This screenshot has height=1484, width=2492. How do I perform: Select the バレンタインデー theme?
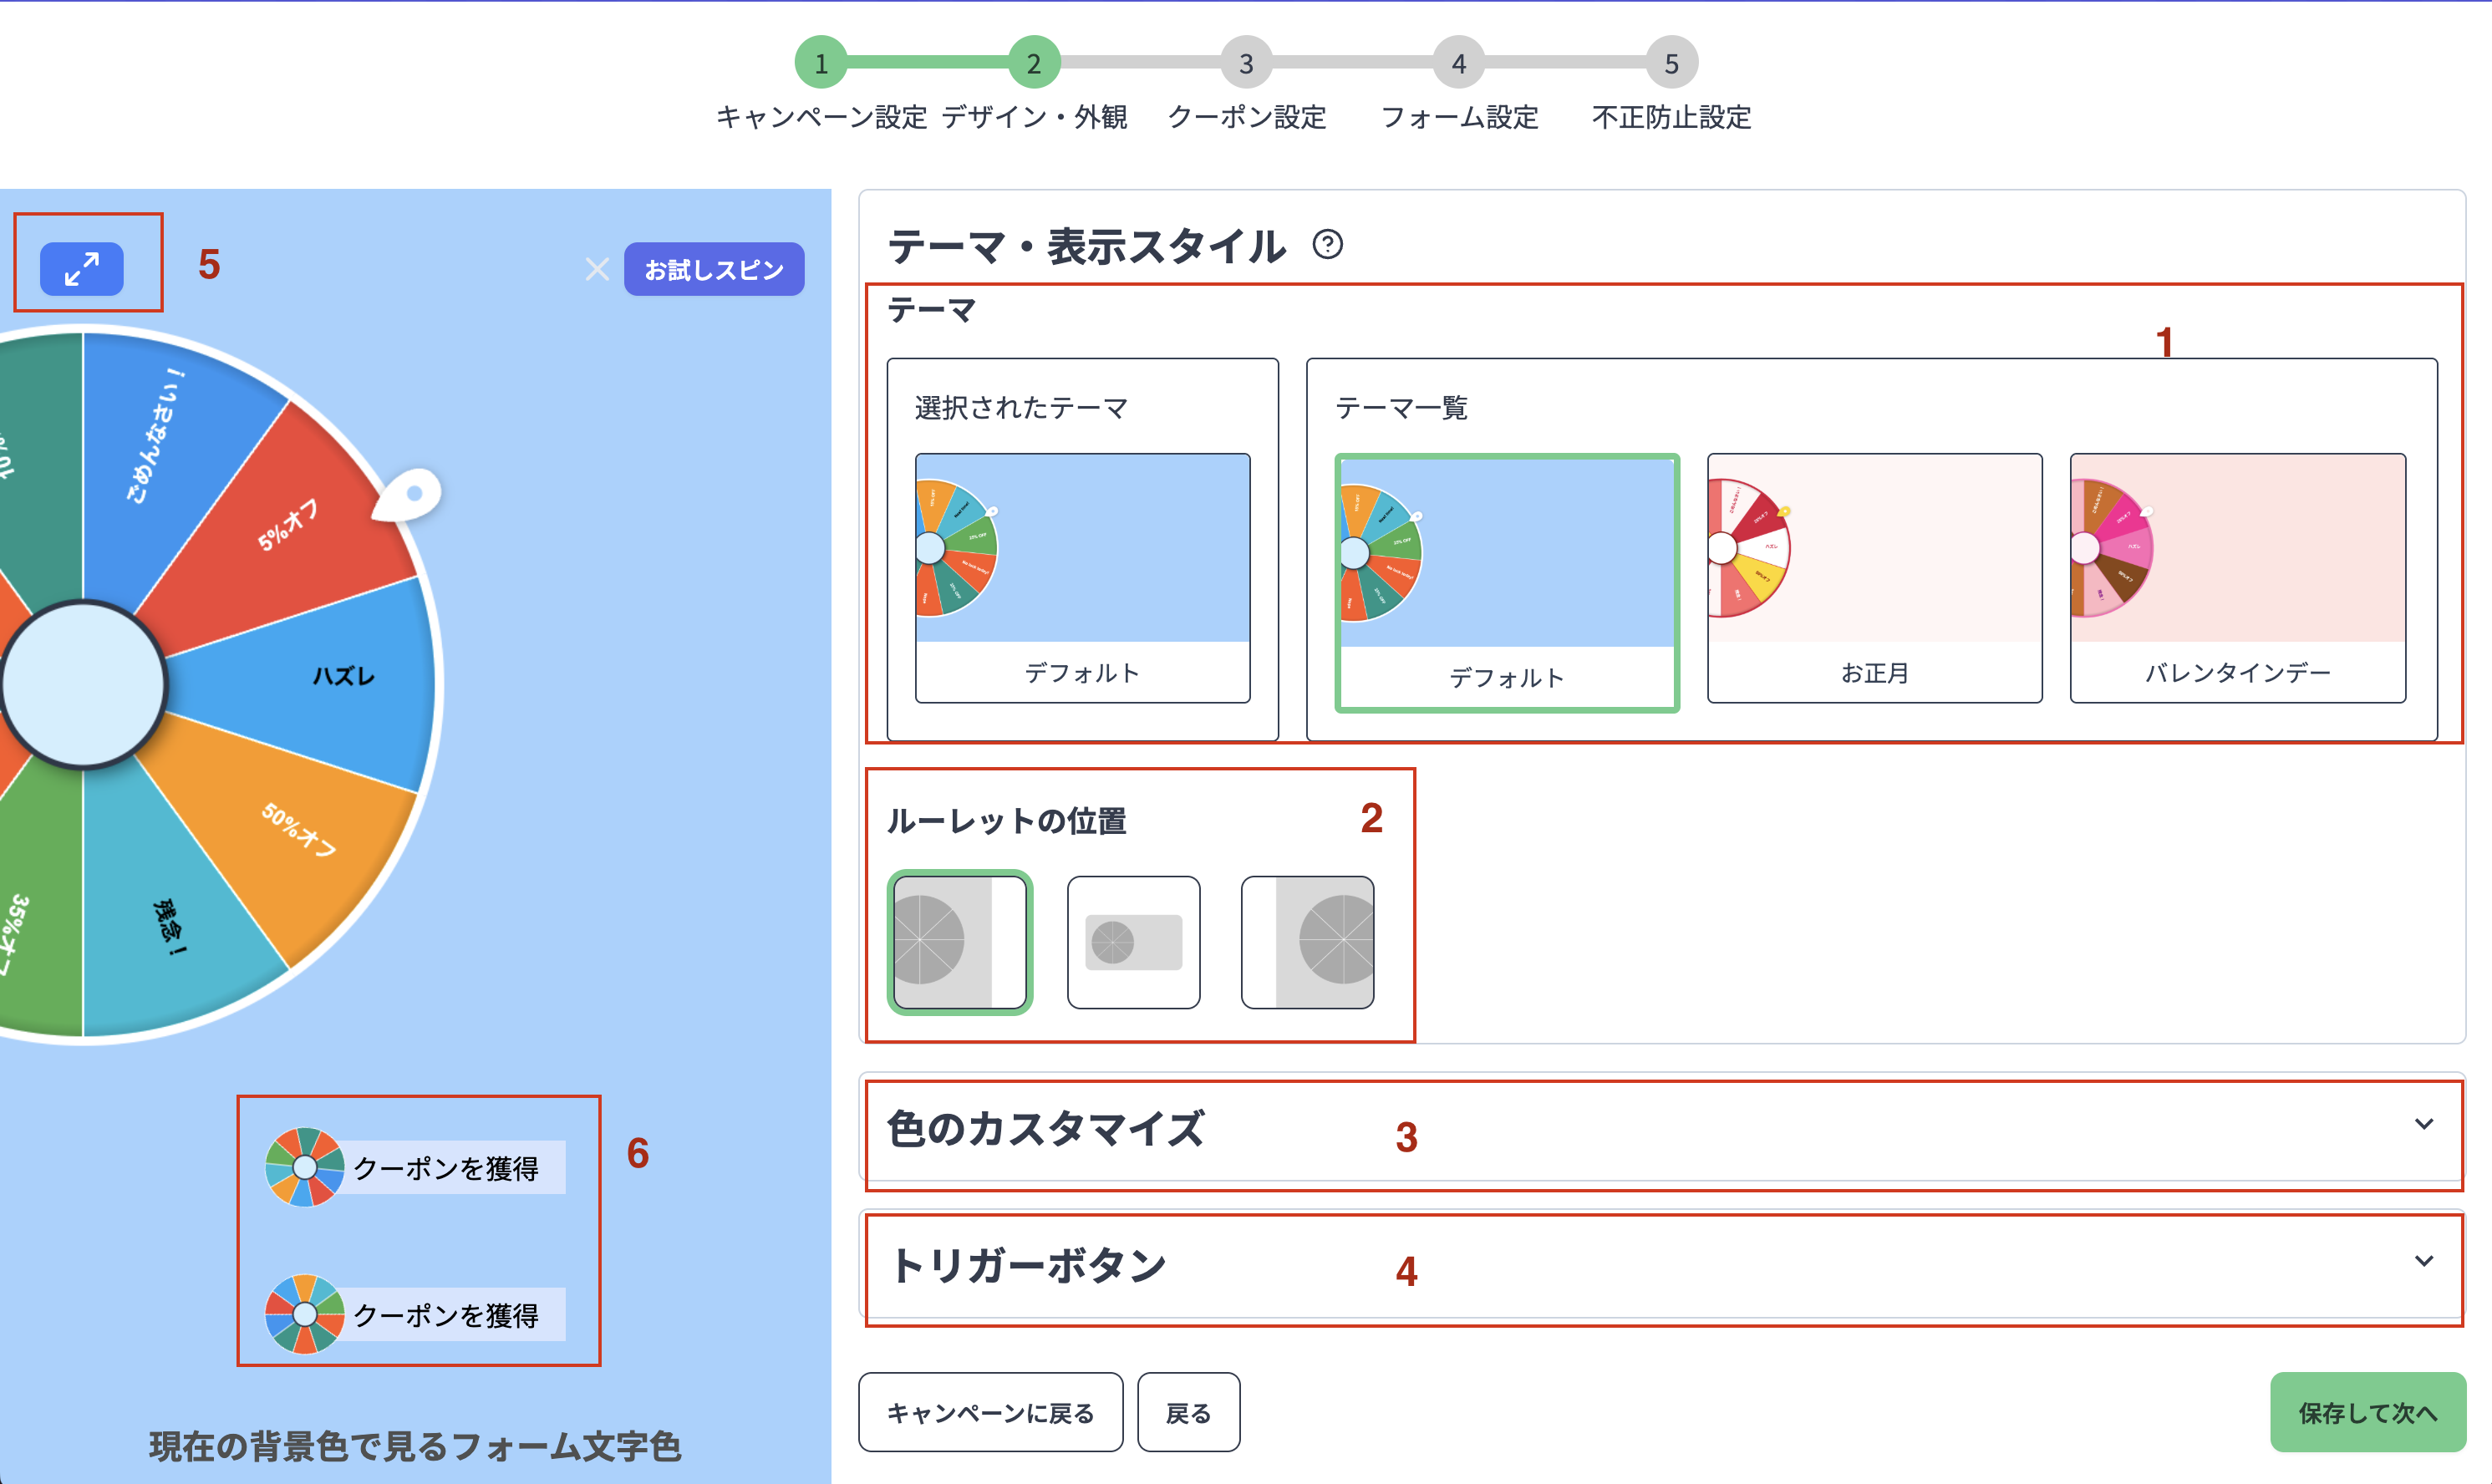pos(2237,578)
